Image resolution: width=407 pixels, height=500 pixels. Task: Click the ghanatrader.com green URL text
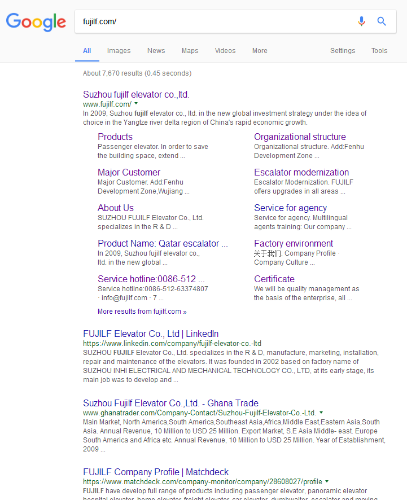click(200, 413)
